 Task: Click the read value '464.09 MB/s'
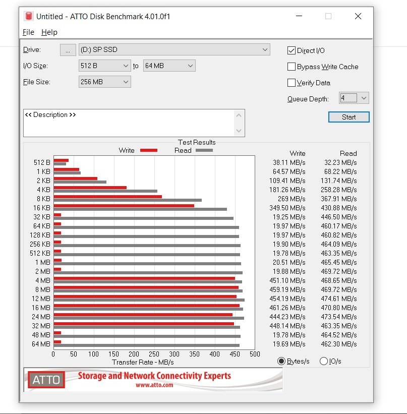tap(338, 244)
